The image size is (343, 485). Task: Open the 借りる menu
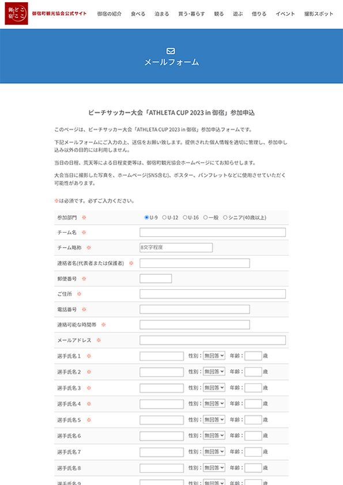[x=259, y=14]
